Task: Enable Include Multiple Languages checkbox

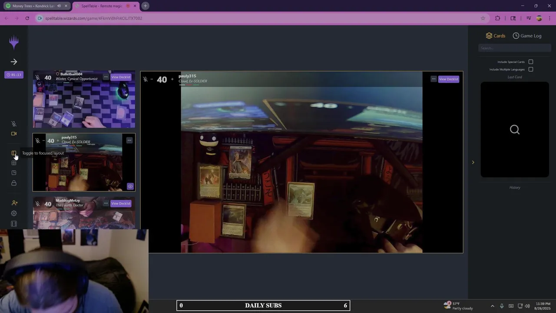Action: click(x=531, y=69)
